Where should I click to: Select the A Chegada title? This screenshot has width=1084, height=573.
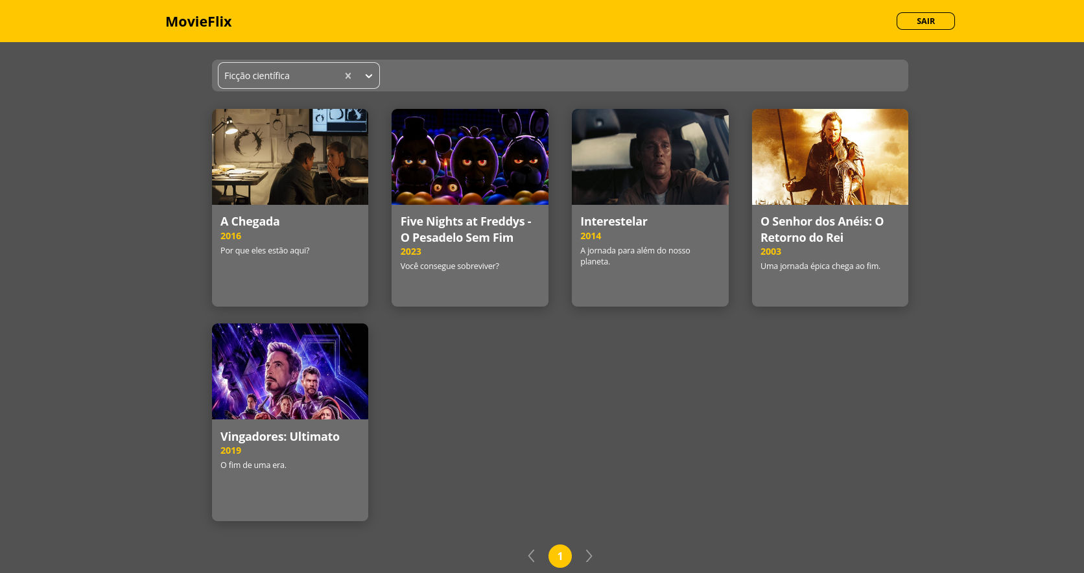250,222
